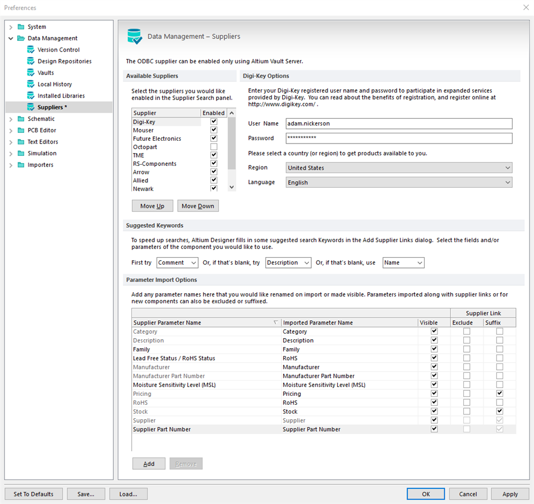Click the PCB Editor folder icon

click(x=21, y=130)
